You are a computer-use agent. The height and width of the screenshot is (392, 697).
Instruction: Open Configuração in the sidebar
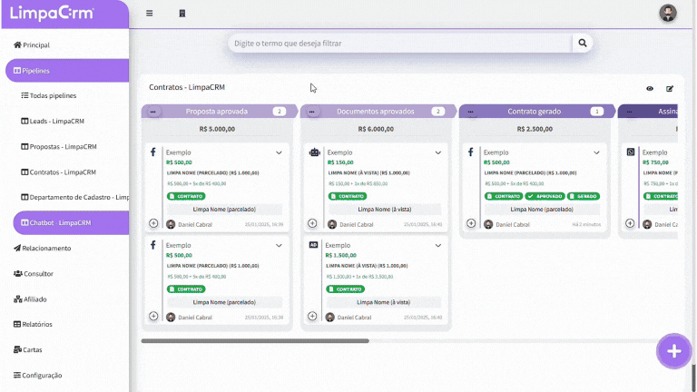click(38, 375)
